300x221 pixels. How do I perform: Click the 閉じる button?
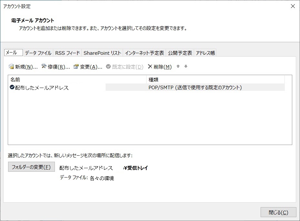[278, 212]
